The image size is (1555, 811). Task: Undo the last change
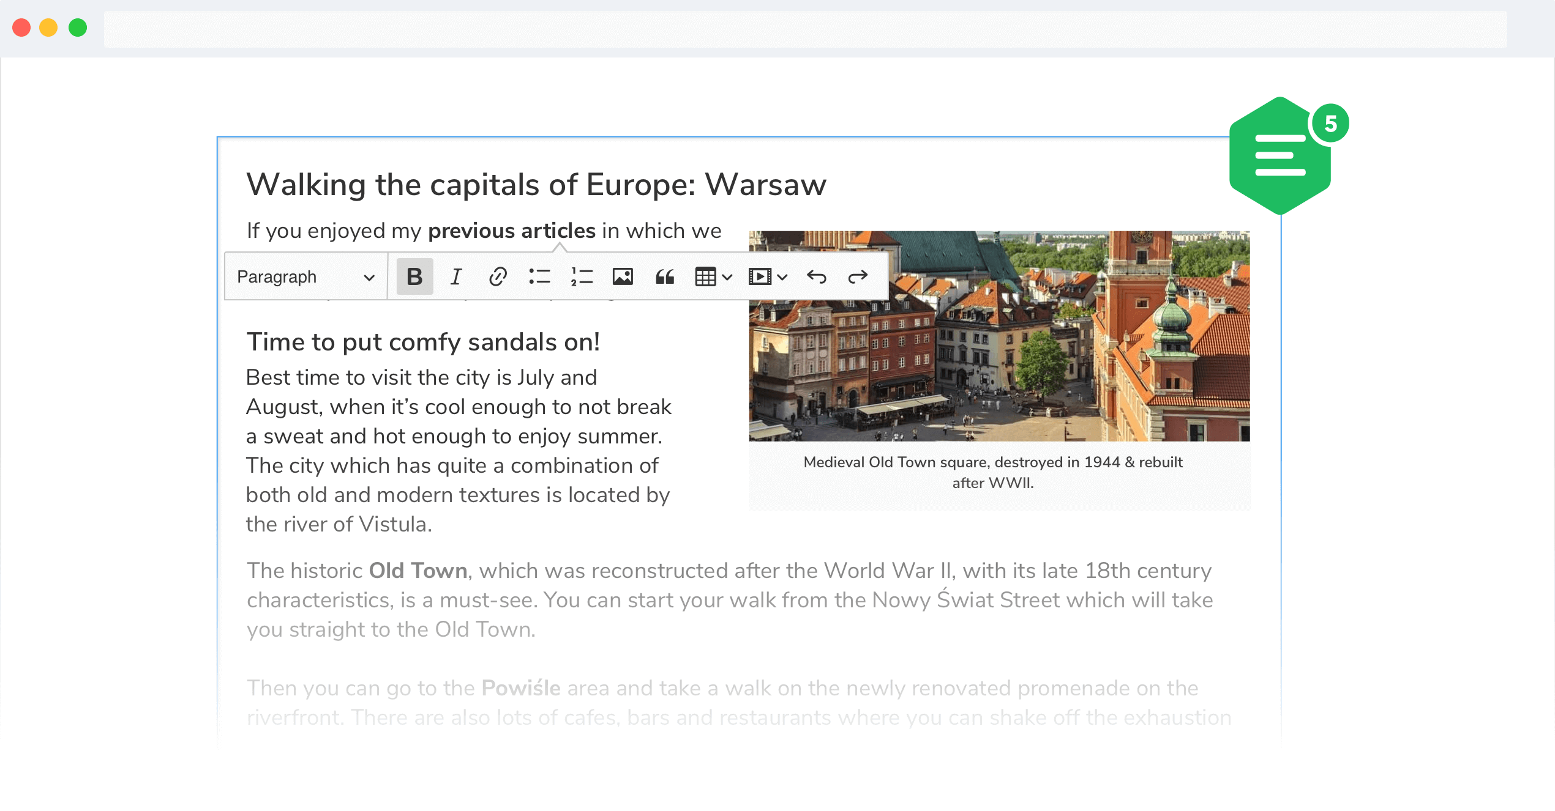[817, 277]
